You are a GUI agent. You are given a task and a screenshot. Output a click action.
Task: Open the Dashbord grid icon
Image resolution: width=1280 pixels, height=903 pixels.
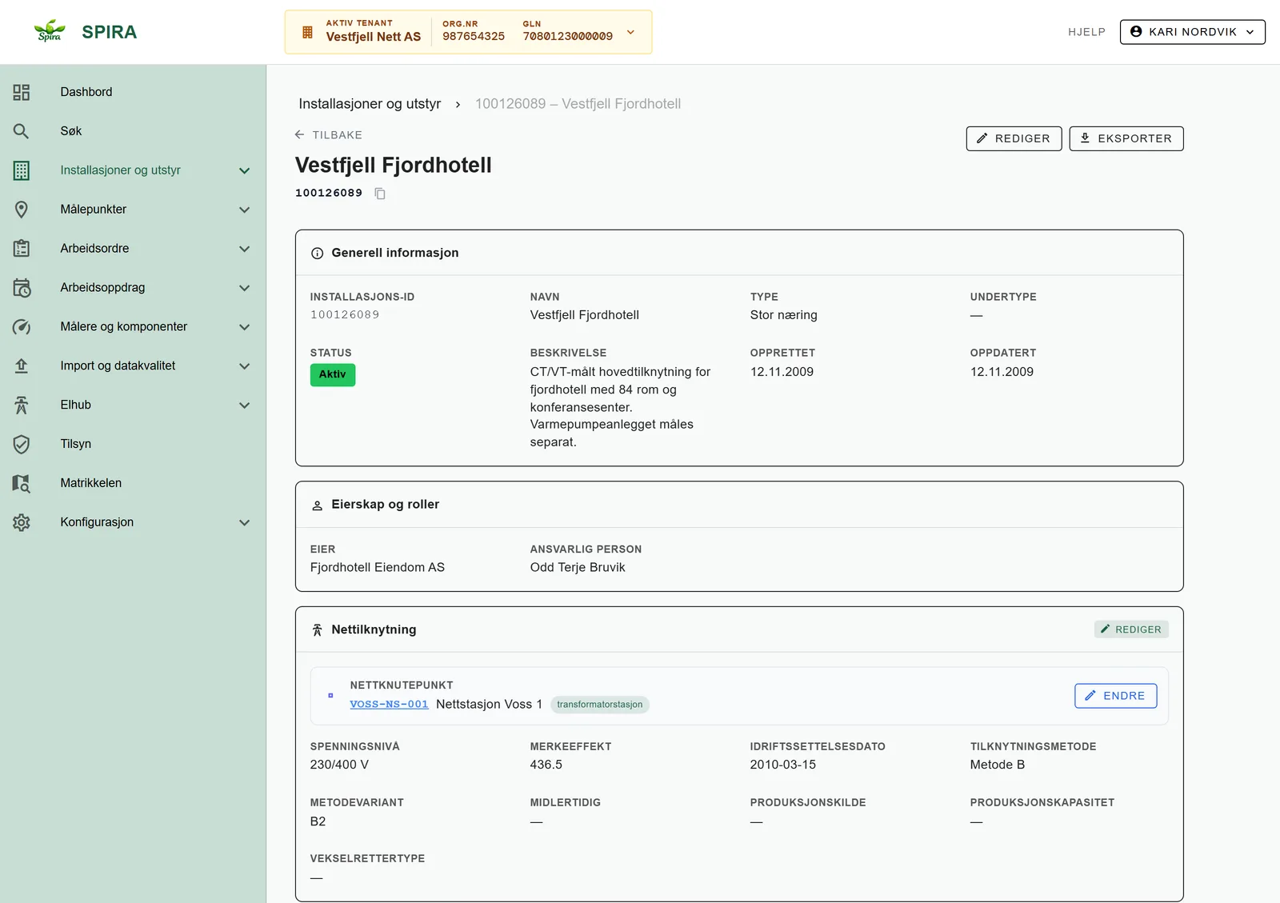pyautogui.click(x=22, y=92)
